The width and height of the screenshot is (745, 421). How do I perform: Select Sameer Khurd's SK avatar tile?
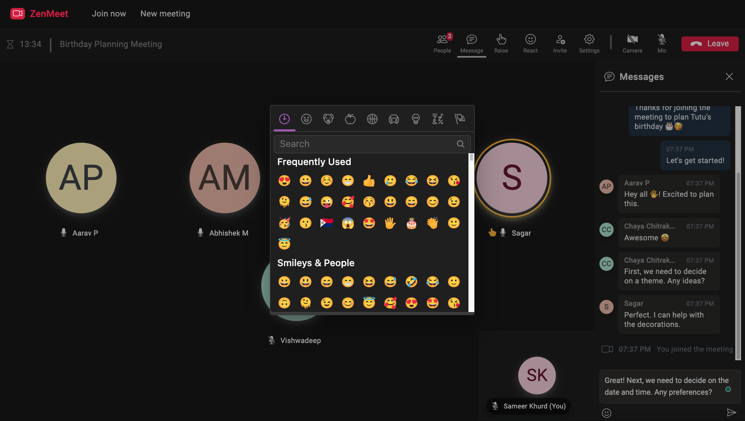(537, 376)
